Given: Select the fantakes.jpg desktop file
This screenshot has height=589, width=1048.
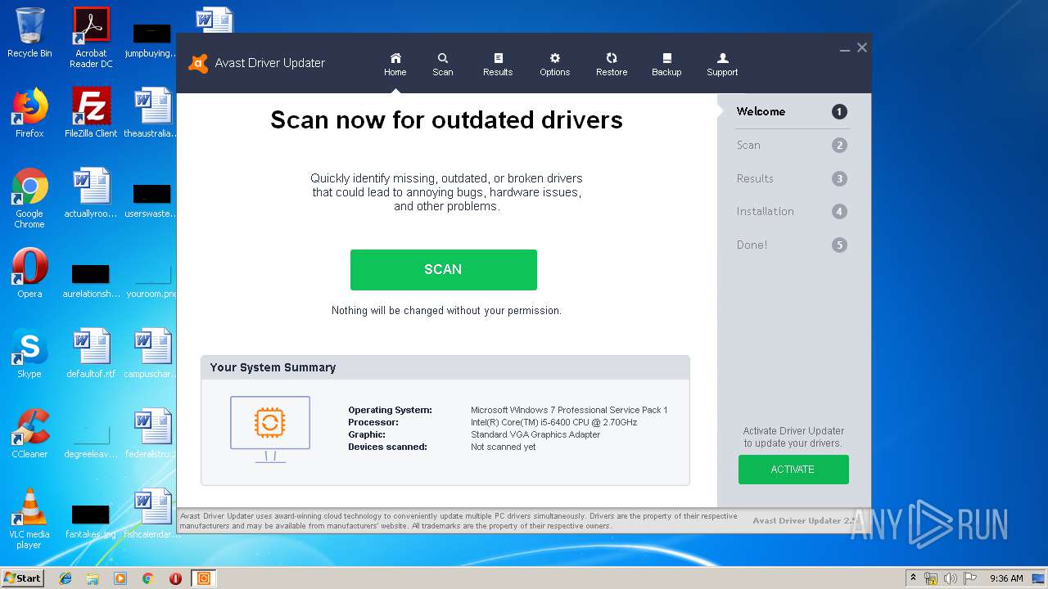Looking at the screenshot, I should (x=91, y=520).
